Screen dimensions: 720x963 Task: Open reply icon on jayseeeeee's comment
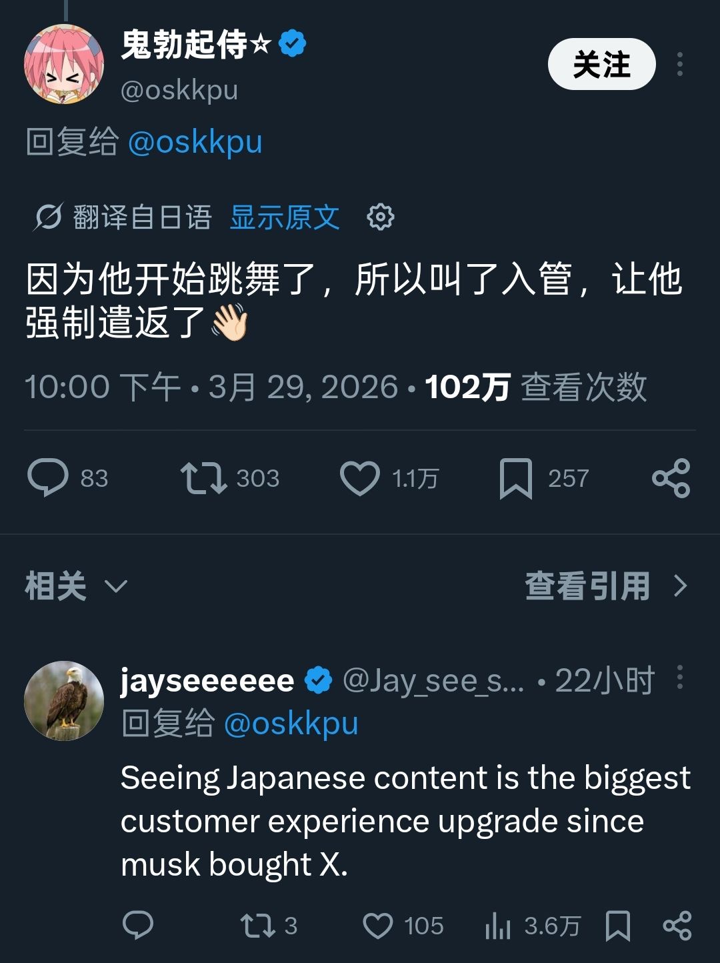pyautogui.click(x=138, y=926)
